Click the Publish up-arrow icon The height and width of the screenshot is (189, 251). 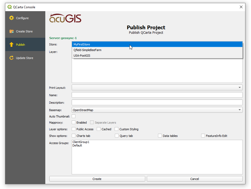click(x=11, y=45)
